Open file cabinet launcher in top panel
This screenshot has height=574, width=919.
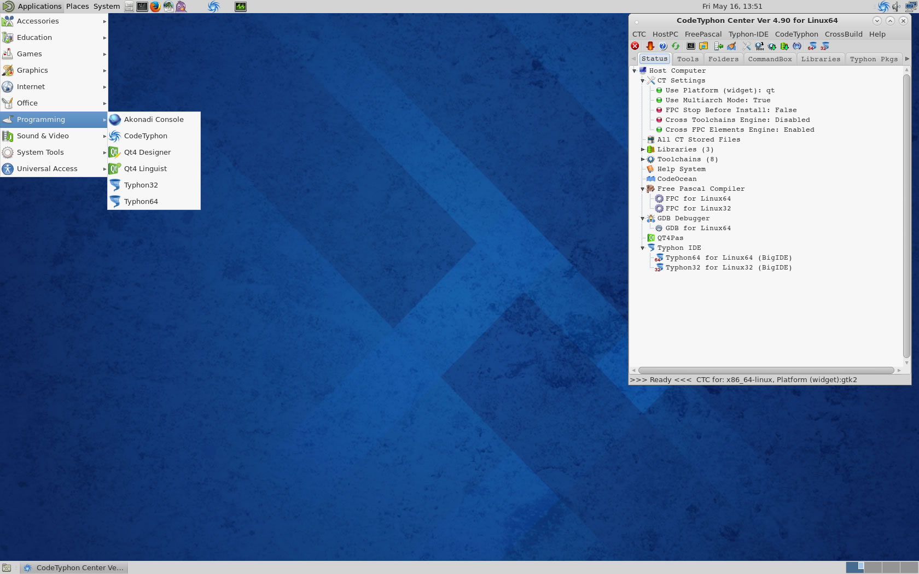(x=129, y=7)
